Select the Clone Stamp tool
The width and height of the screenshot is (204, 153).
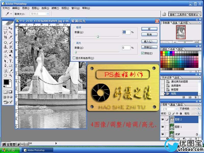(x=5, y=47)
